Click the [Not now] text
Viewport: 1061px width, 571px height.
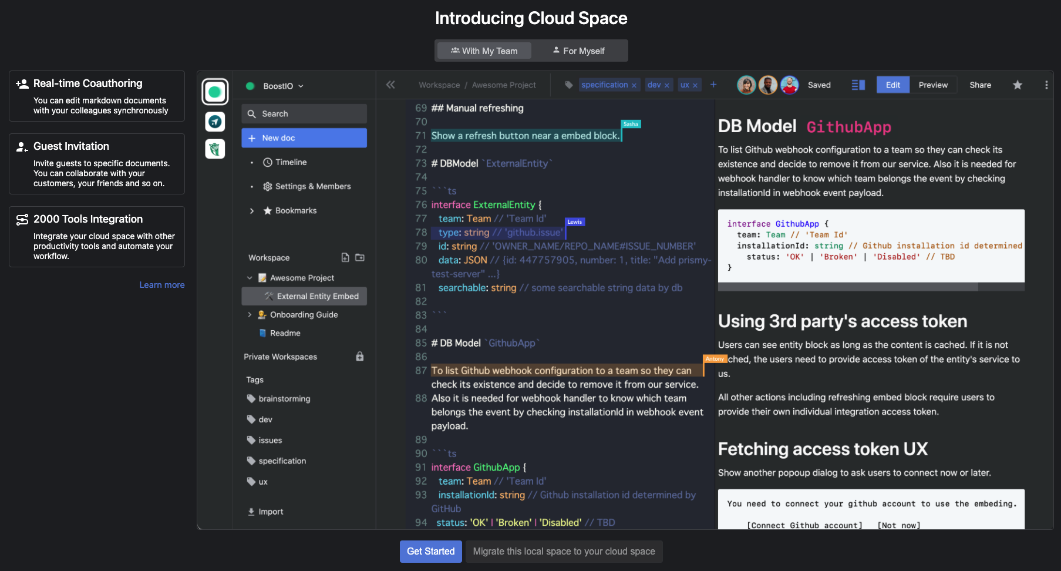899,525
